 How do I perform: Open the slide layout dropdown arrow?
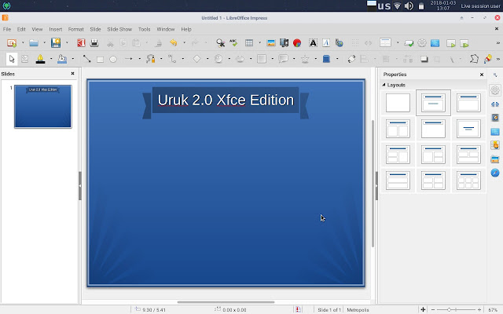tap(398, 43)
